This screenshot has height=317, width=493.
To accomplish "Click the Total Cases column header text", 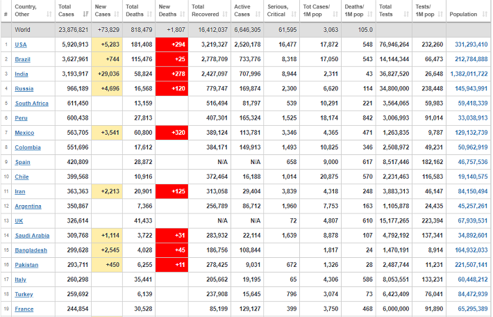I will point(66,10).
